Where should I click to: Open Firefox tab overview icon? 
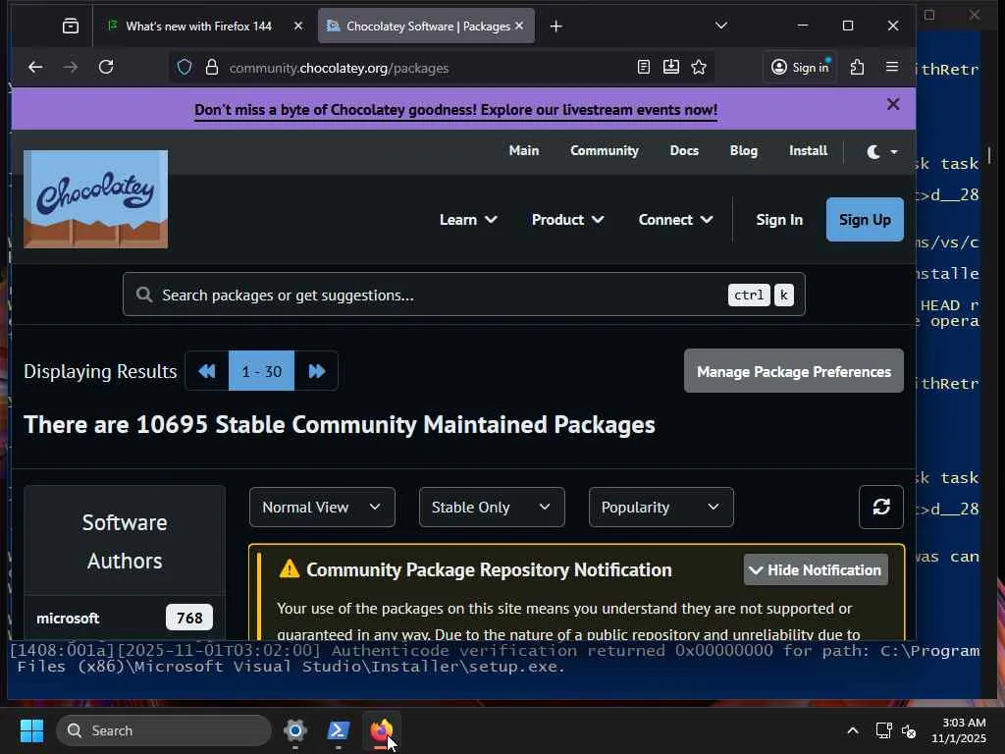pos(71,27)
